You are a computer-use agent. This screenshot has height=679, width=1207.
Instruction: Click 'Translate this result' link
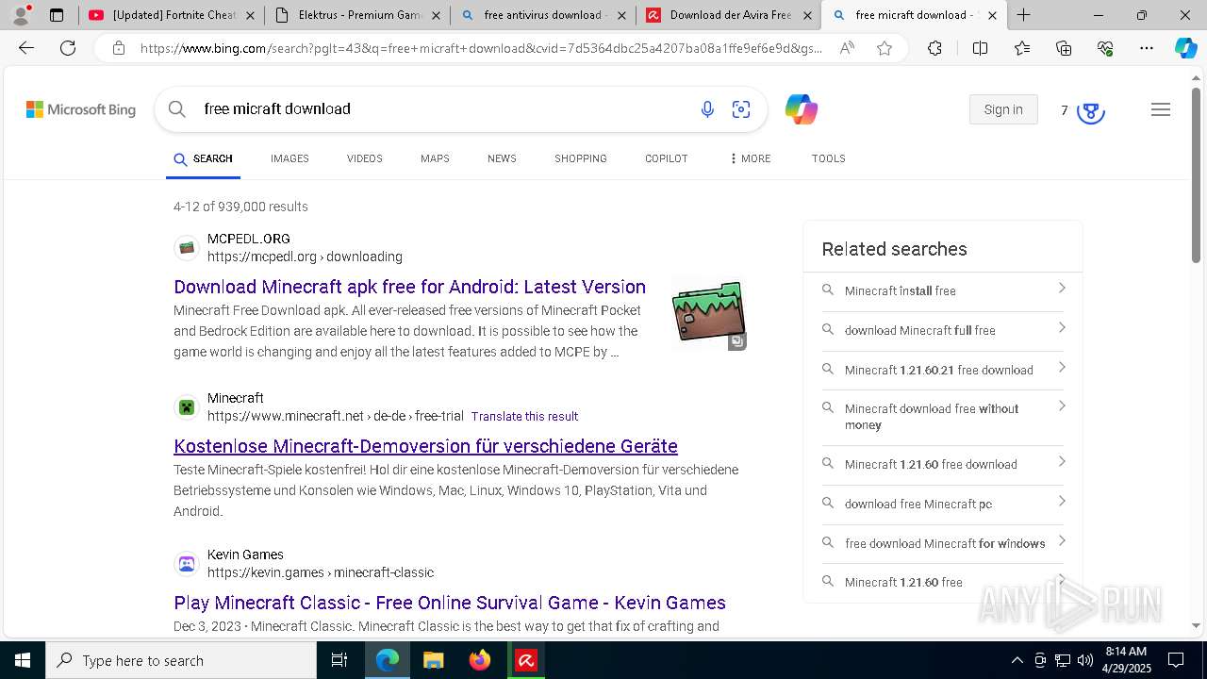[x=524, y=416]
